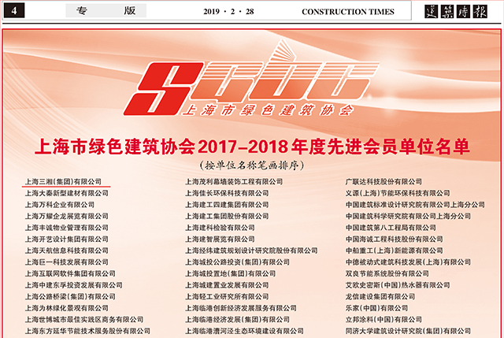This screenshot has width=504, height=338.
Task: Click 上海东方延华节能技术服务股份有限公司
Action: point(87,331)
